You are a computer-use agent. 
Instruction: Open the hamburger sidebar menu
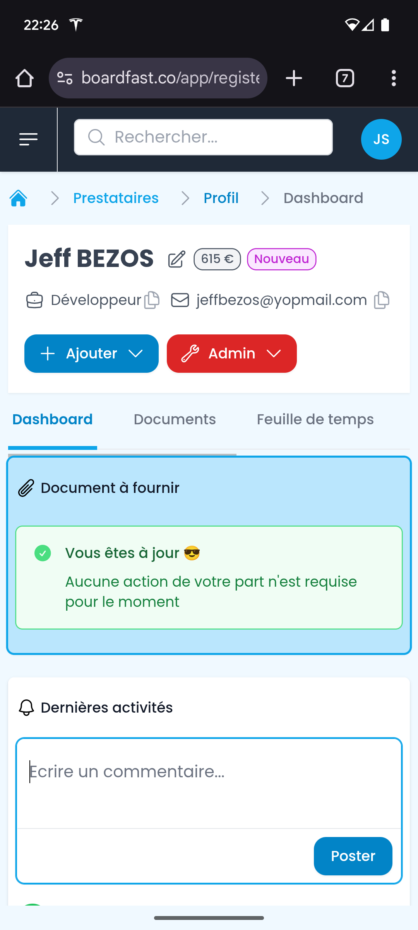point(28,139)
